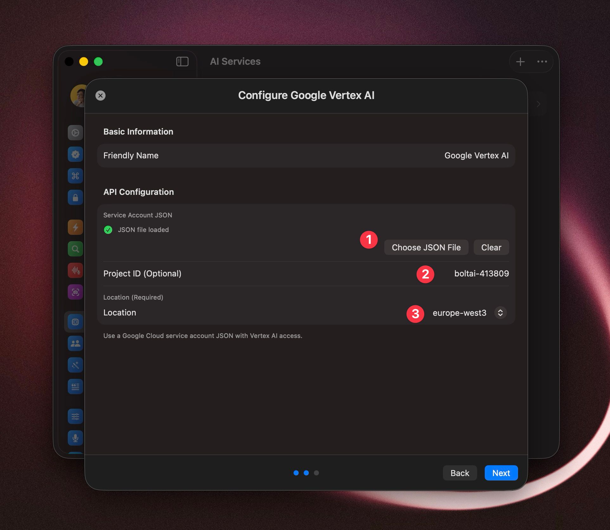Open the purple screen capture sidebar item
610x530 pixels.
click(75, 292)
